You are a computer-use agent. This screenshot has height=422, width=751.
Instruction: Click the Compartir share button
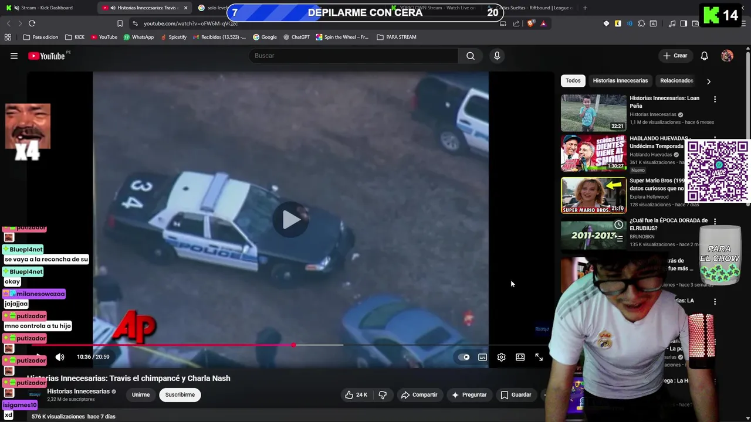pos(419,395)
